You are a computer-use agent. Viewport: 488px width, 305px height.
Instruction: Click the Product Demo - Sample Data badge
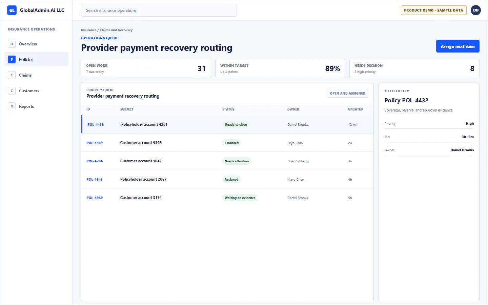pyautogui.click(x=433, y=10)
